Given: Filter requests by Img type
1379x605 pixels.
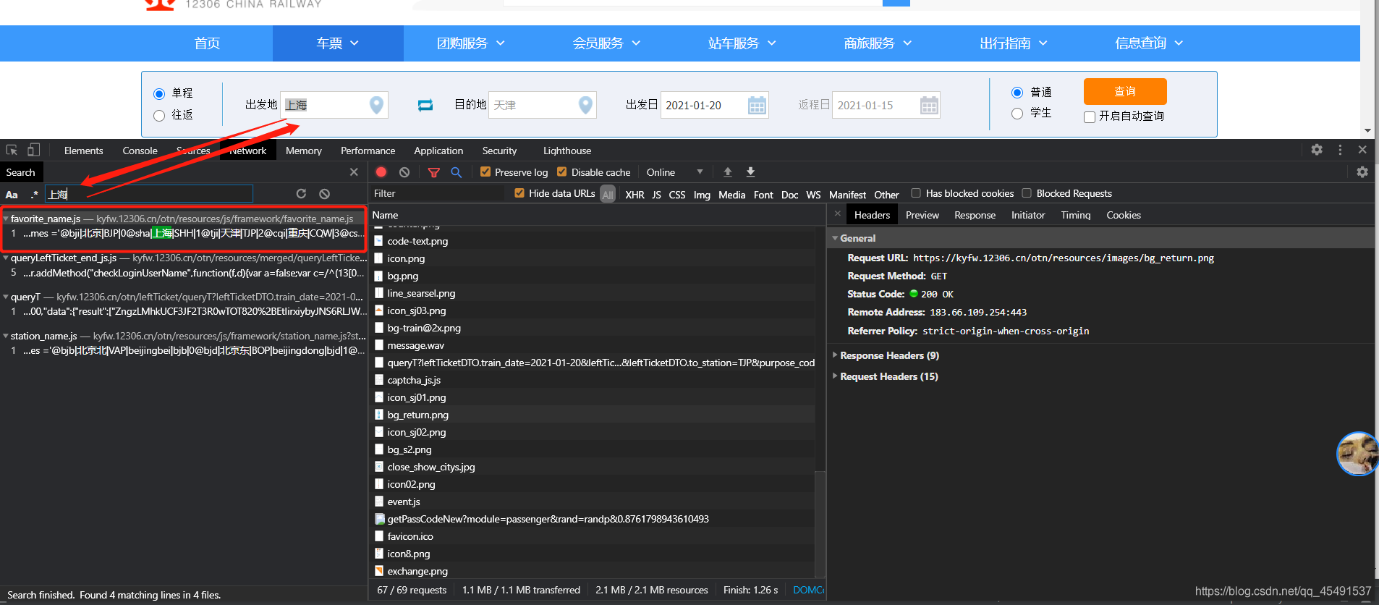Looking at the screenshot, I should 702,195.
